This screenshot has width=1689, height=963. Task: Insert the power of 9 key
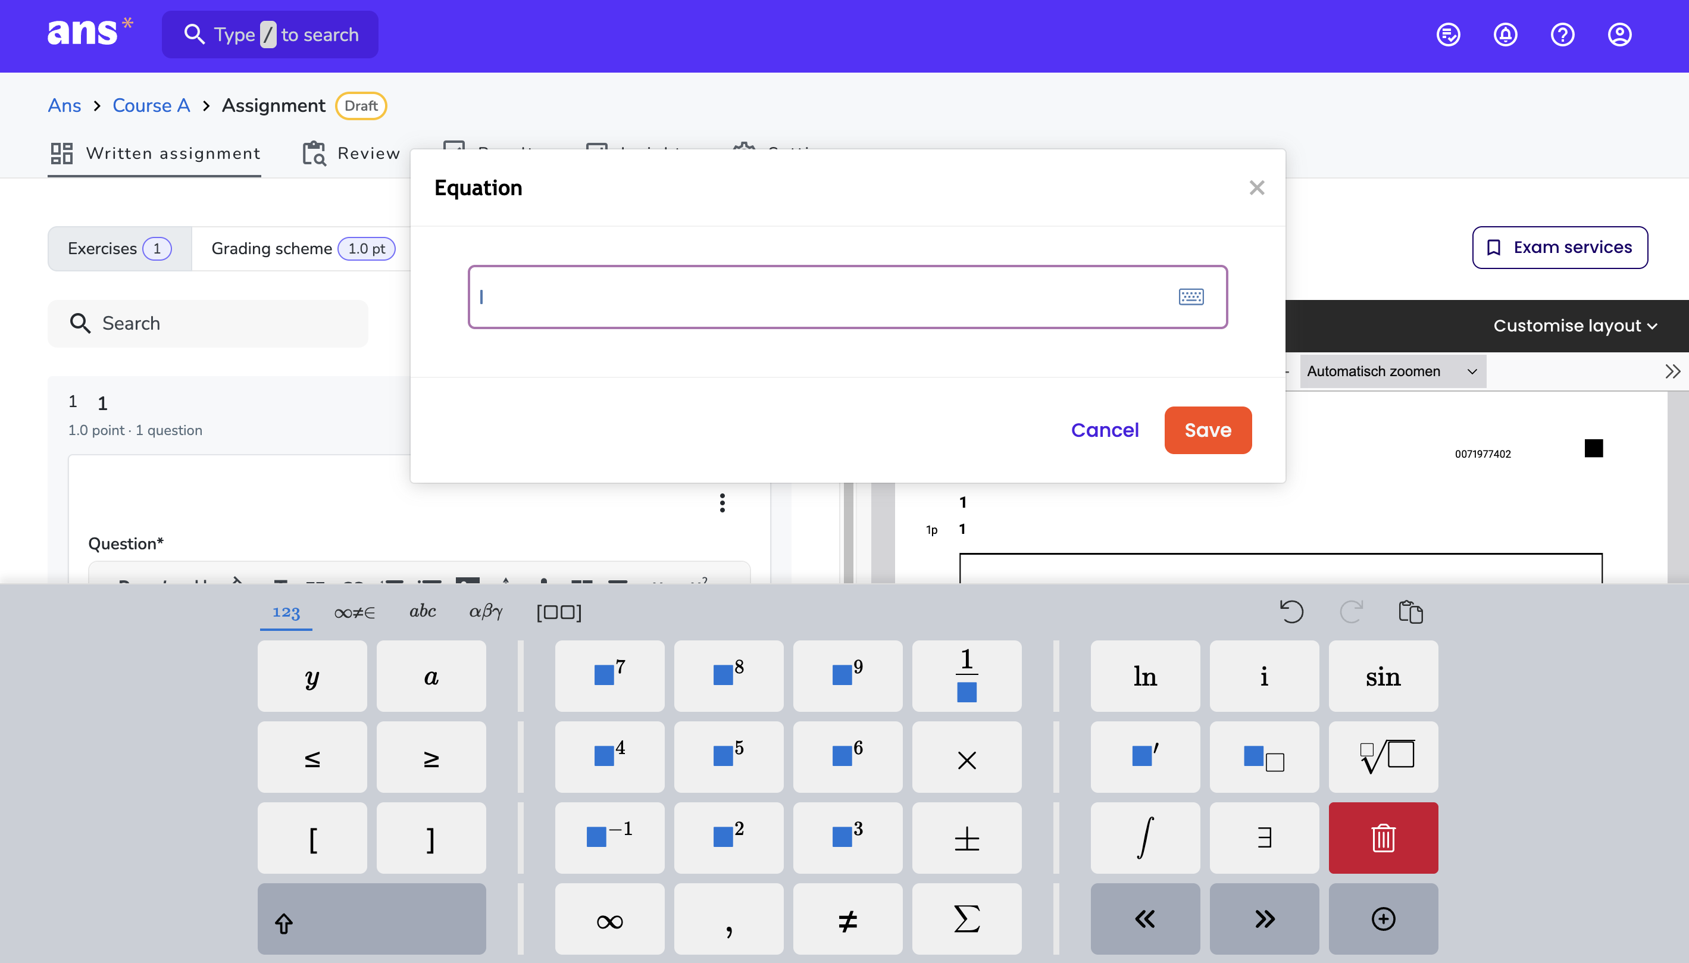point(848,676)
